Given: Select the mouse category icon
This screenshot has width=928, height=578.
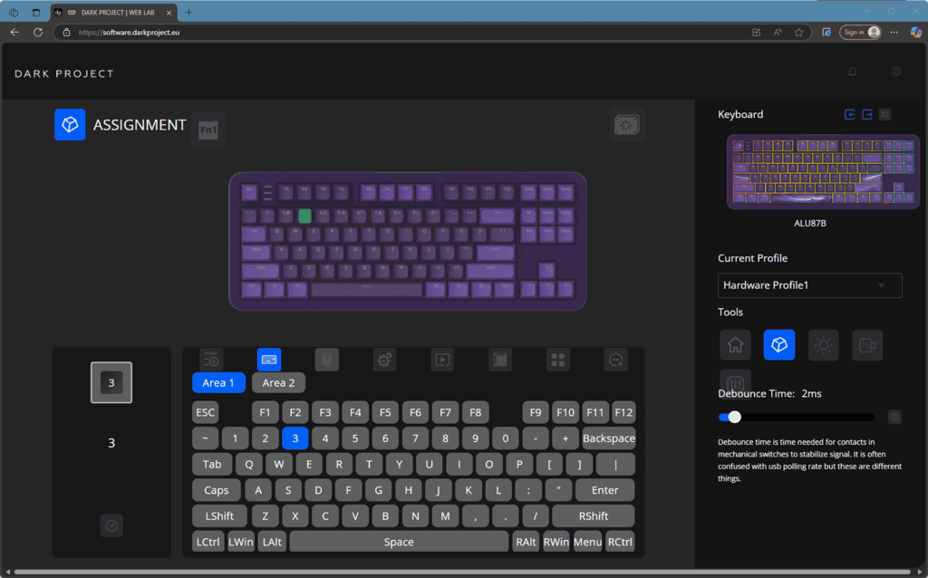Looking at the screenshot, I should click(326, 360).
